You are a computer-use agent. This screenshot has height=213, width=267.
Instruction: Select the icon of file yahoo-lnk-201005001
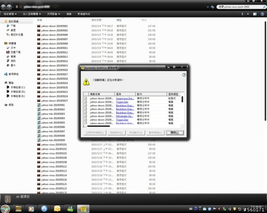39,105
